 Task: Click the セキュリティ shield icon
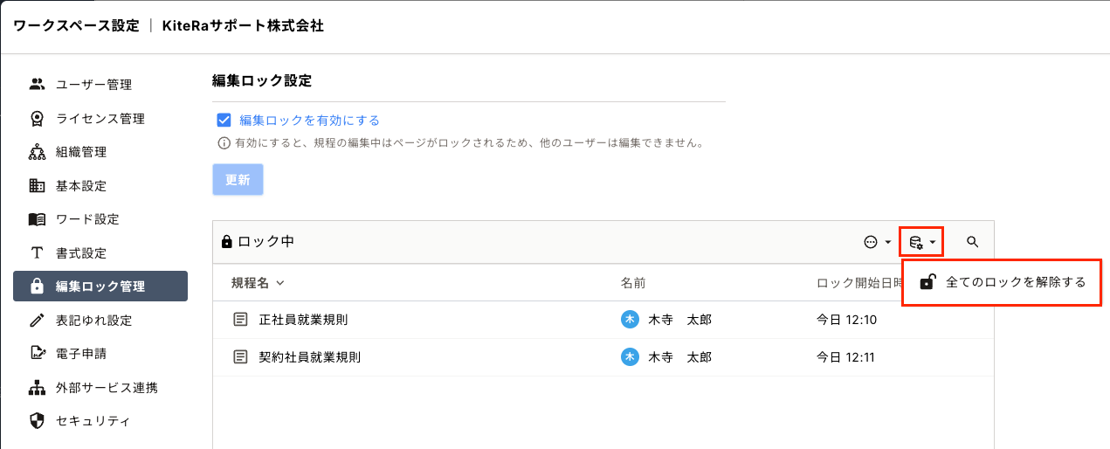pos(37,421)
